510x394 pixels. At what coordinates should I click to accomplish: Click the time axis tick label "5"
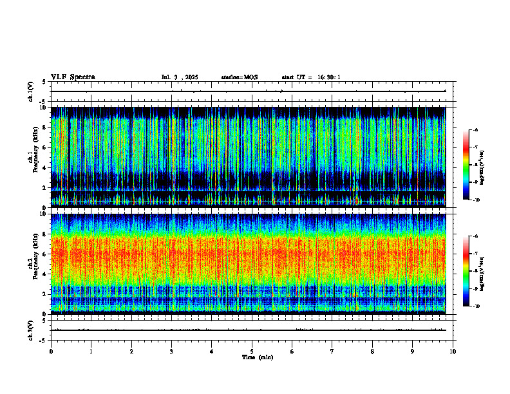252,352
